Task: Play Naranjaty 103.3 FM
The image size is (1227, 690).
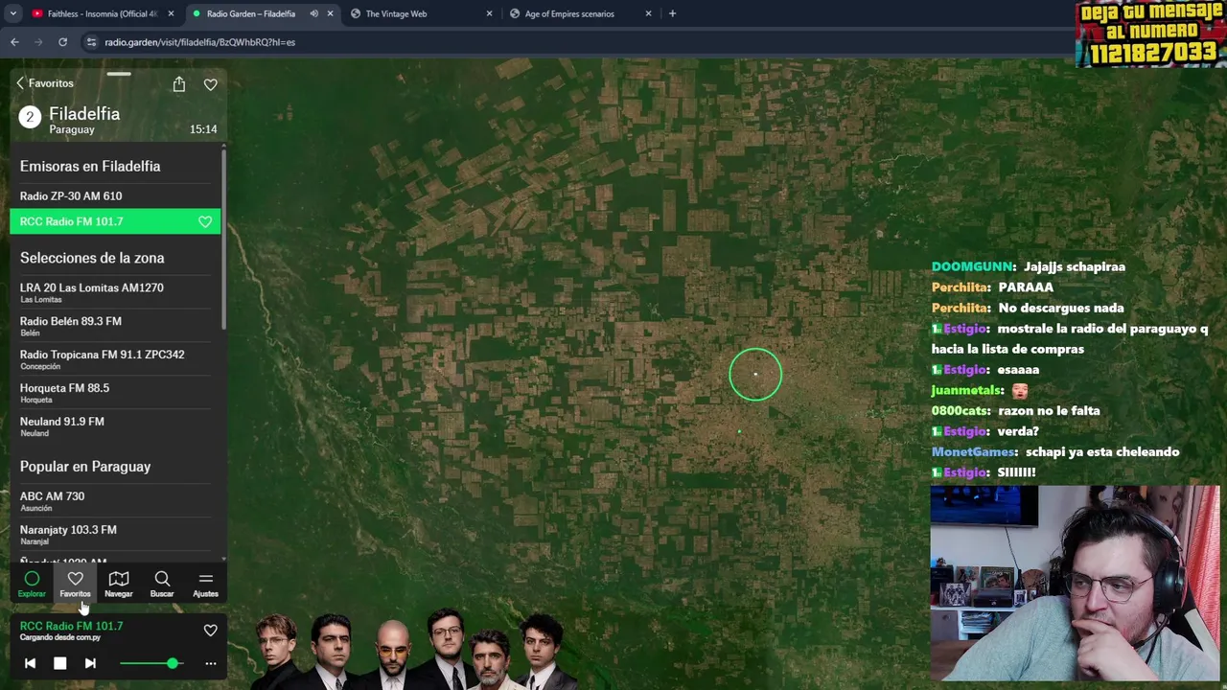Action: click(x=115, y=535)
